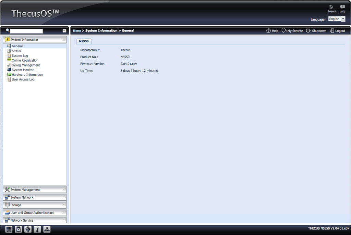Click the User Access Log item's icon

tap(9, 79)
